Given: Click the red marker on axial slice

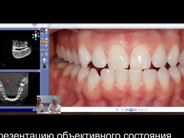Looking at the screenshot, I should pyautogui.click(x=8, y=80).
